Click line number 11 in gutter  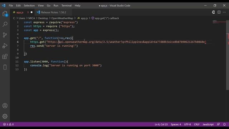(17, 61)
